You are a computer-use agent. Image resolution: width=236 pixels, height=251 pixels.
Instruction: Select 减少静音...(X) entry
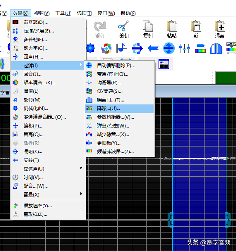[119, 135]
